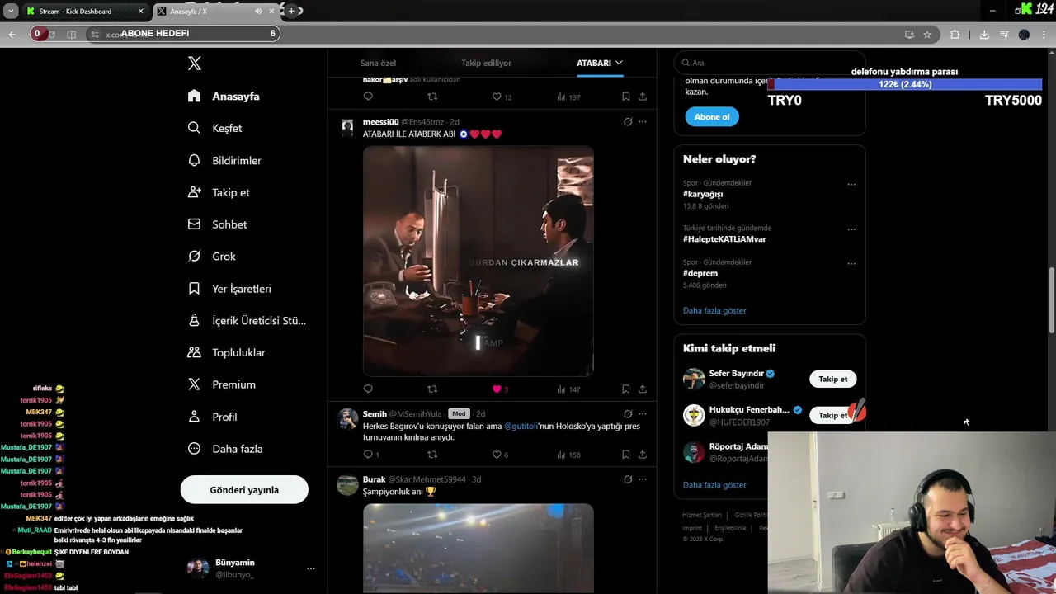This screenshot has height=594, width=1056.
Task: Open options for #karyağışı trend
Action: [851, 185]
